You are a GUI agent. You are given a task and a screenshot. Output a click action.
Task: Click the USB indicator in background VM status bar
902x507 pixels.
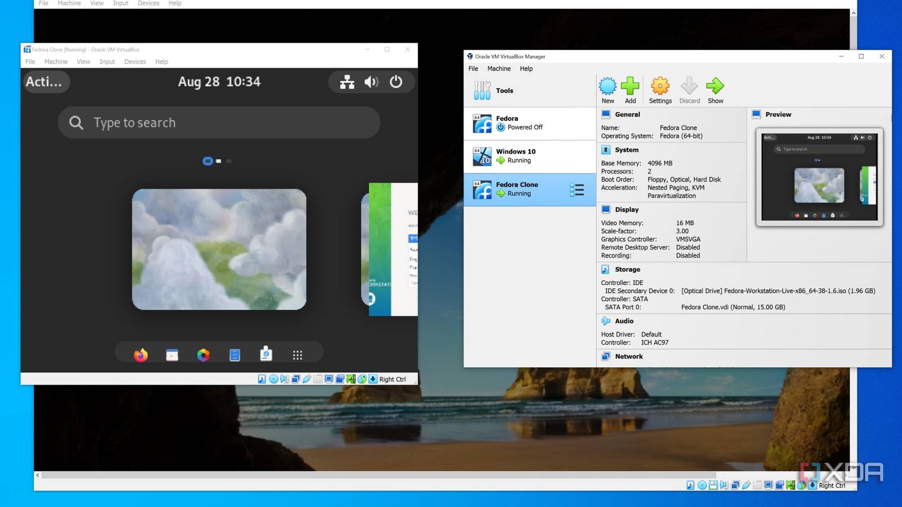click(x=746, y=485)
